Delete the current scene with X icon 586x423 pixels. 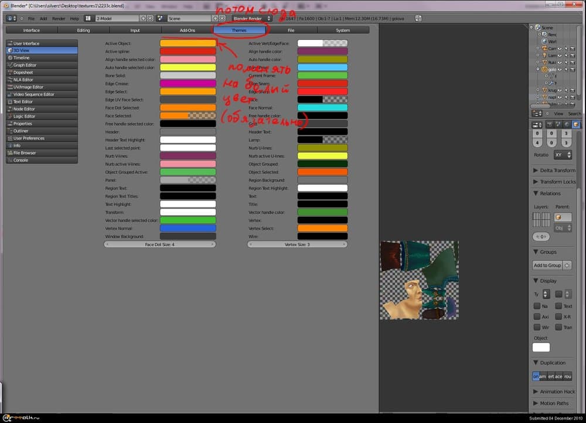point(222,18)
